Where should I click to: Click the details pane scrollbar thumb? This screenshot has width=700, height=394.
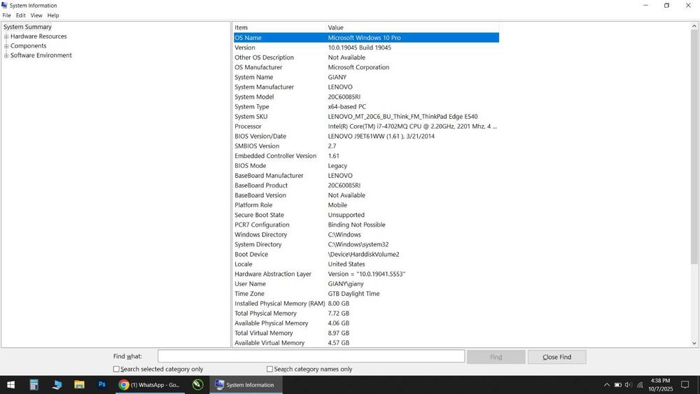point(694,147)
